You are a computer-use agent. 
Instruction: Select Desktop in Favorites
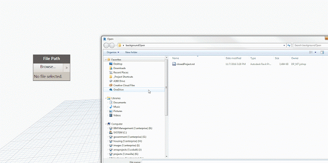tap(118, 64)
